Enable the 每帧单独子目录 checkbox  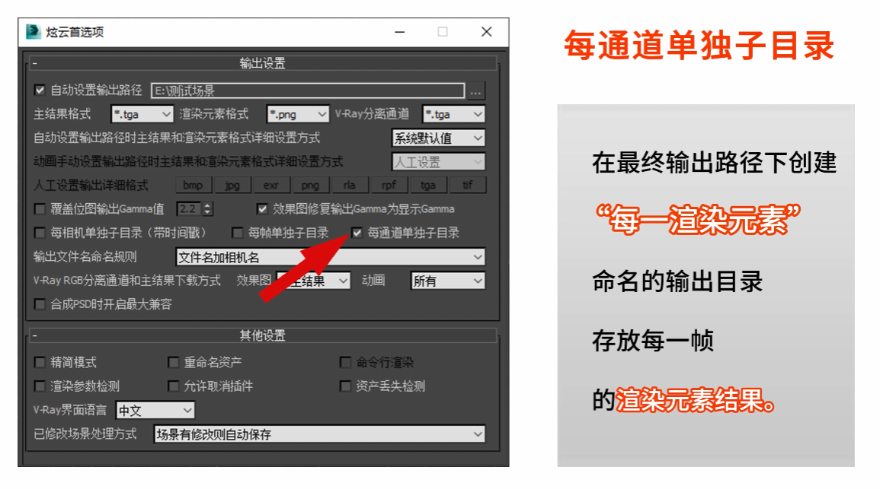coord(238,233)
